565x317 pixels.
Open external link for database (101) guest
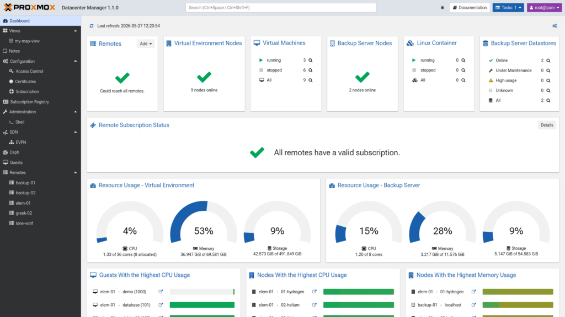tap(161, 305)
